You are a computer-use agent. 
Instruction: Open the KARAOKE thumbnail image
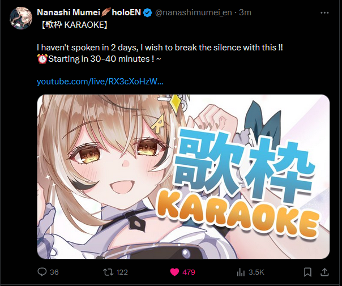(183, 177)
